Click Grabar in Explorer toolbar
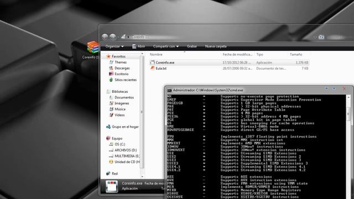The image size is (354, 199). click(192, 46)
